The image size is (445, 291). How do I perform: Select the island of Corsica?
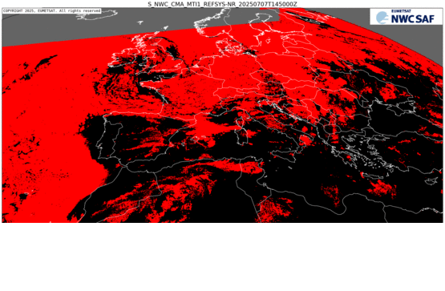(240, 121)
